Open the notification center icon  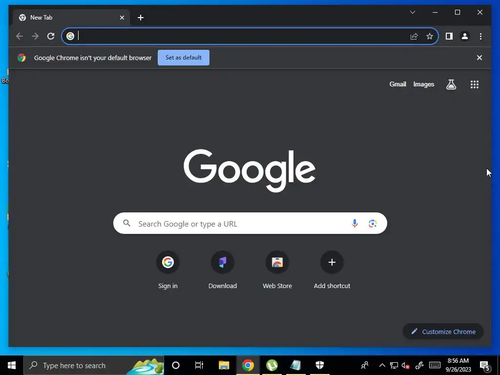click(485, 365)
